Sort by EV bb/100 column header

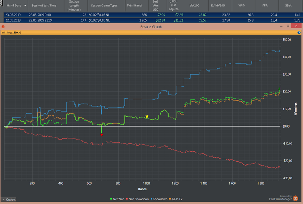[218, 6]
